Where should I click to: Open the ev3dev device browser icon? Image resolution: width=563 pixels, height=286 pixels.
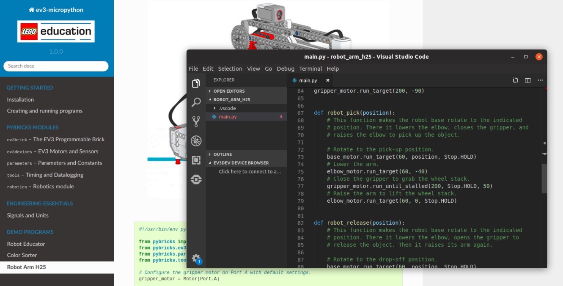(x=196, y=179)
